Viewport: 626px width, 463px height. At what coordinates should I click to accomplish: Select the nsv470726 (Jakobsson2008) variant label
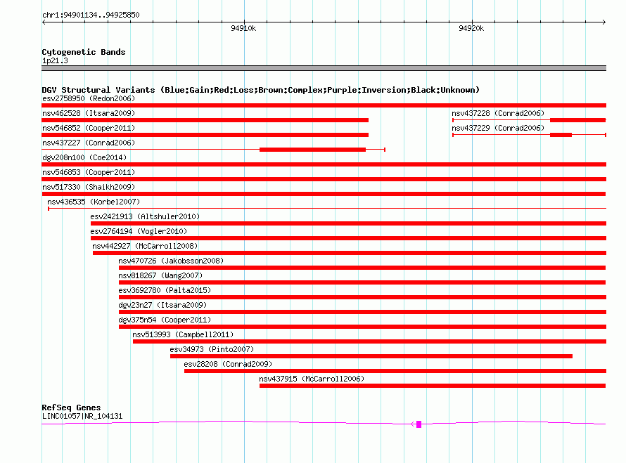(171, 261)
